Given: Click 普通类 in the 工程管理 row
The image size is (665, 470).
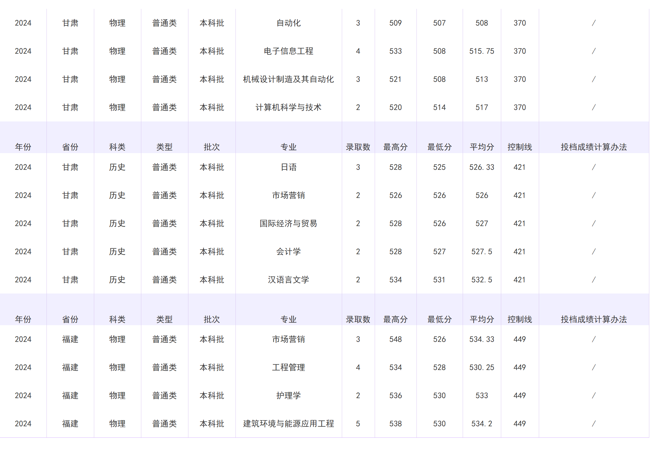Looking at the screenshot, I should pos(164,368).
